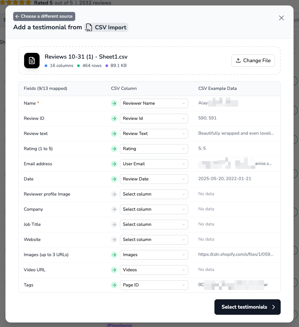Click the upload icon inside the Change File button
Screen dimensions: 299x327
pos(239,60)
